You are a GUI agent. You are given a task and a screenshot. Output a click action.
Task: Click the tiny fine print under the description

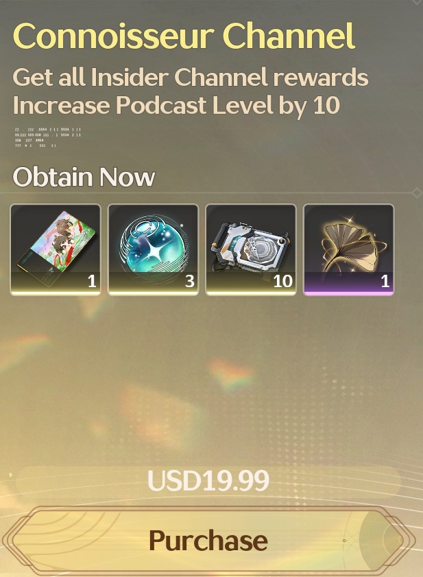48,137
